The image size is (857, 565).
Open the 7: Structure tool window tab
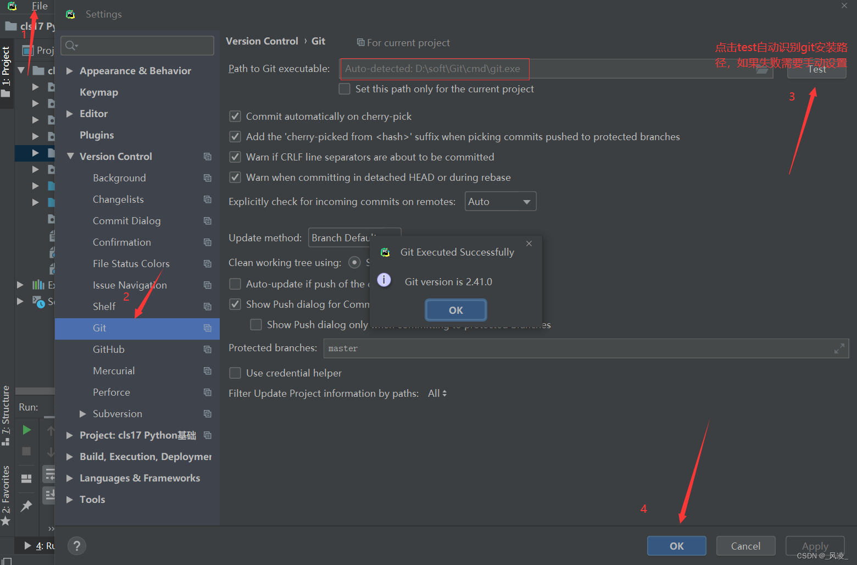pyautogui.click(x=6, y=416)
